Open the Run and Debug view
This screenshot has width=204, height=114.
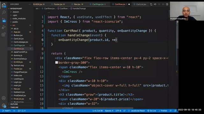point(4,27)
